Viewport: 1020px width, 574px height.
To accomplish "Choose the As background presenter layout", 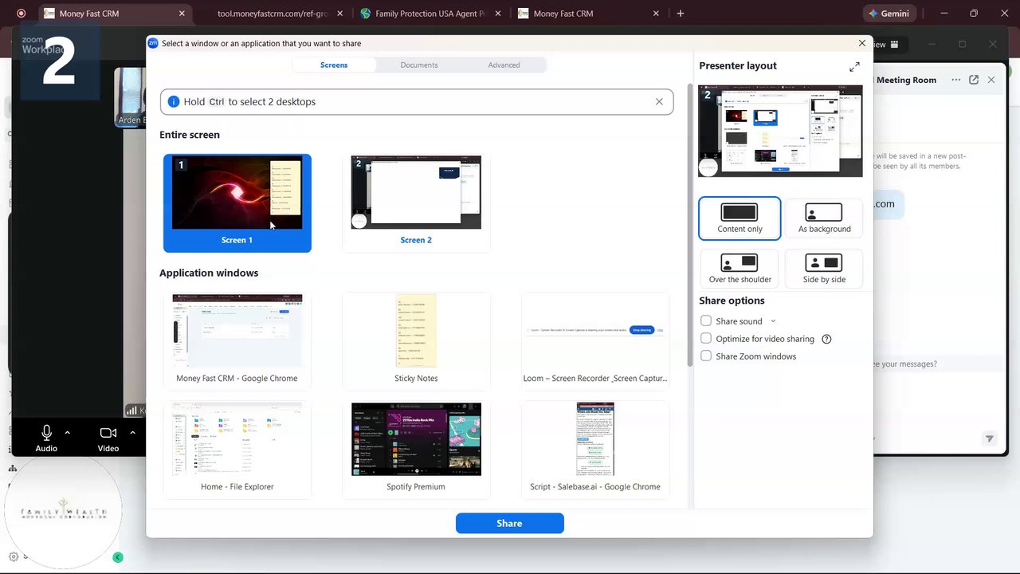I will (x=824, y=218).
